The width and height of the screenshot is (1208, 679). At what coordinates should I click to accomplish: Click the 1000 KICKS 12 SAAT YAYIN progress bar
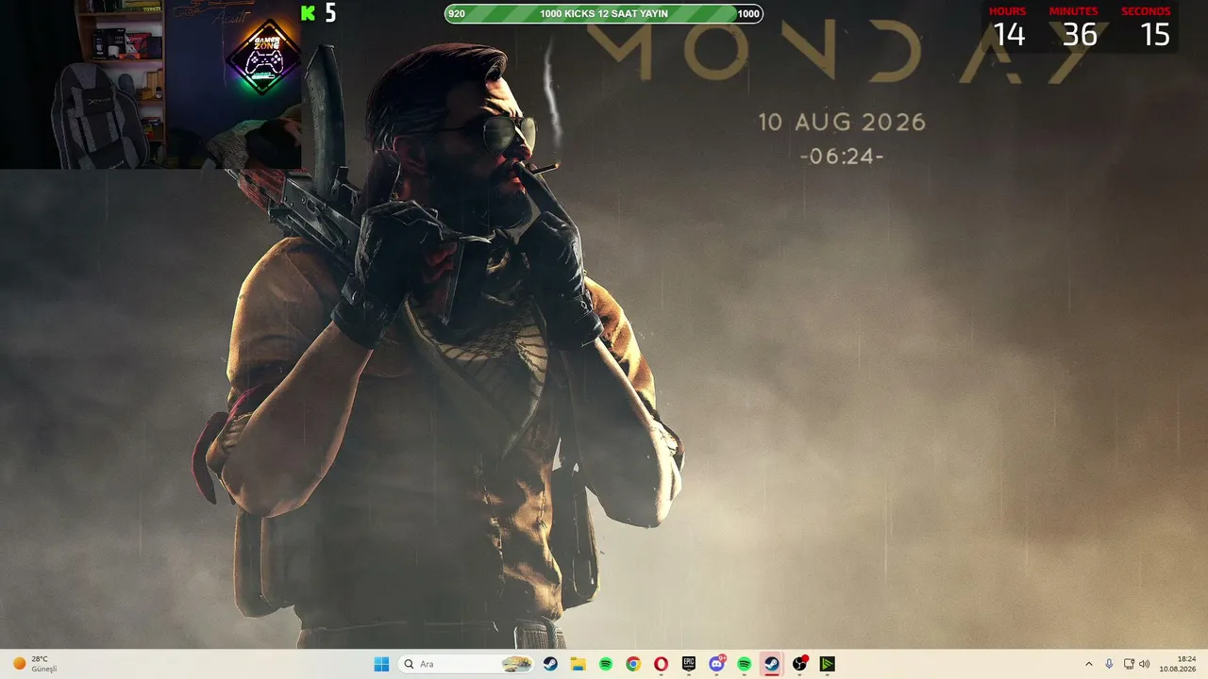(x=604, y=13)
